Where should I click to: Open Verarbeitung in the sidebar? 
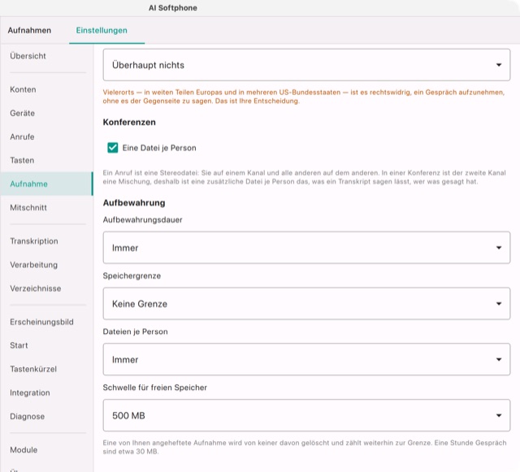[46, 265]
